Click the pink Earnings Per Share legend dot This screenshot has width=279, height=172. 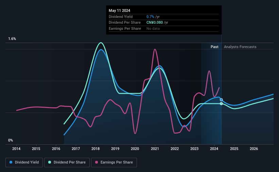[x=97, y=162]
